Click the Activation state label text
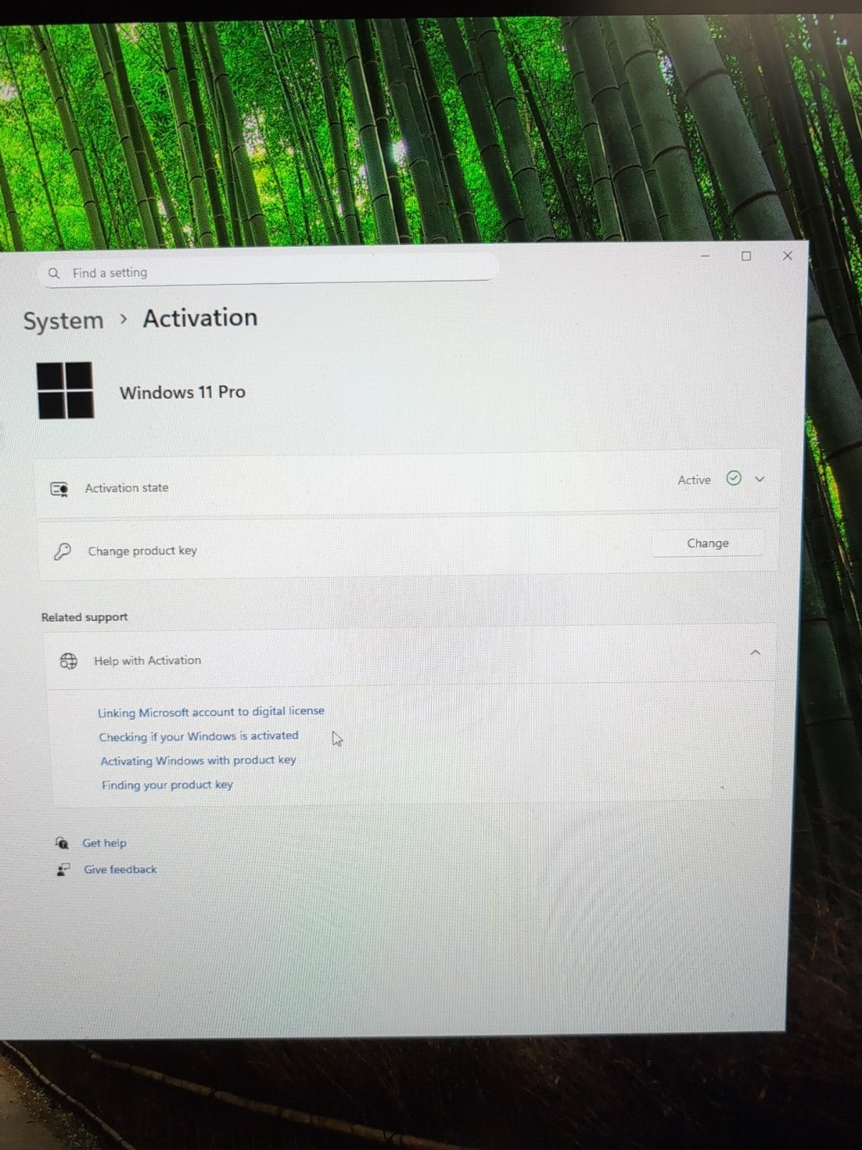Viewport: 862px width, 1150px height. point(126,488)
